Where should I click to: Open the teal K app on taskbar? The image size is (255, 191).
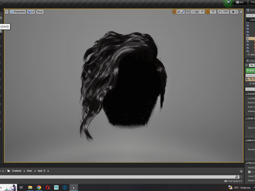56,187
